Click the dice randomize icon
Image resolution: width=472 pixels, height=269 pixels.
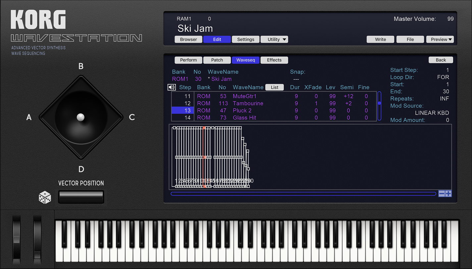pos(44,197)
